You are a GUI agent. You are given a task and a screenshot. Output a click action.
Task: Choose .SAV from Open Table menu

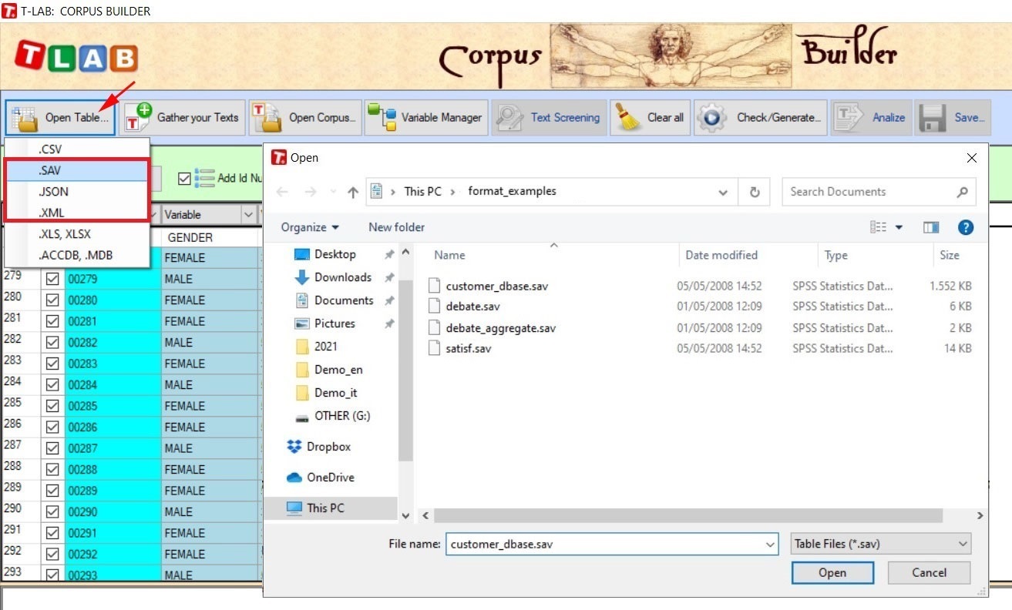pos(77,170)
